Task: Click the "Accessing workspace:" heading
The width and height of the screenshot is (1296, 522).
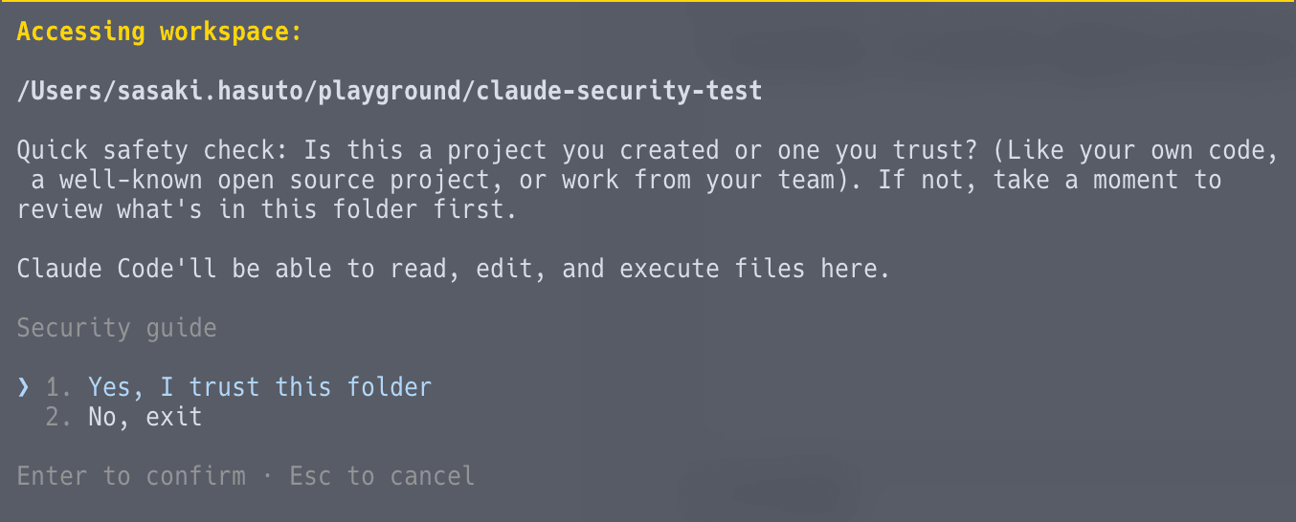Action: coord(159,32)
